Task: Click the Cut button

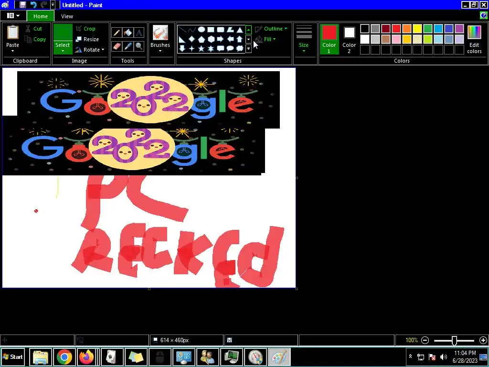Action: tap(34, 29)
